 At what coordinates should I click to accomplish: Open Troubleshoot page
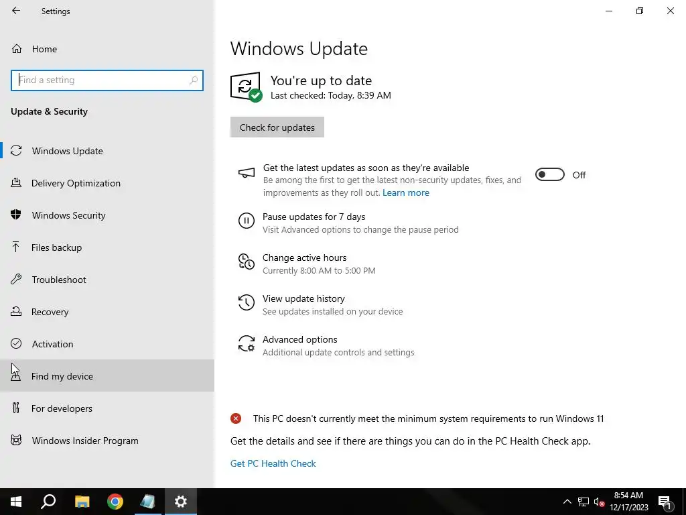coord(107,280)
